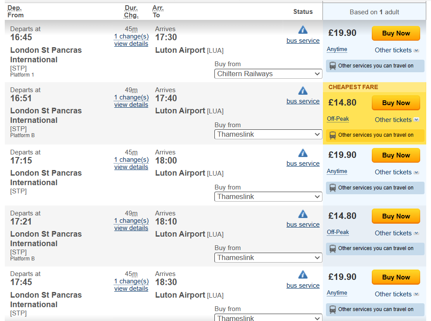This screenshot has width=431, height=321.
Task: Click the info icon for the 17:45 departure
Action: coord(303,275)
